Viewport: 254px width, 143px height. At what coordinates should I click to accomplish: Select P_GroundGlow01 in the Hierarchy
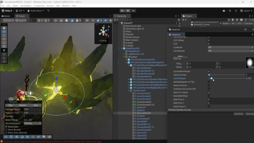pos(143,113)
